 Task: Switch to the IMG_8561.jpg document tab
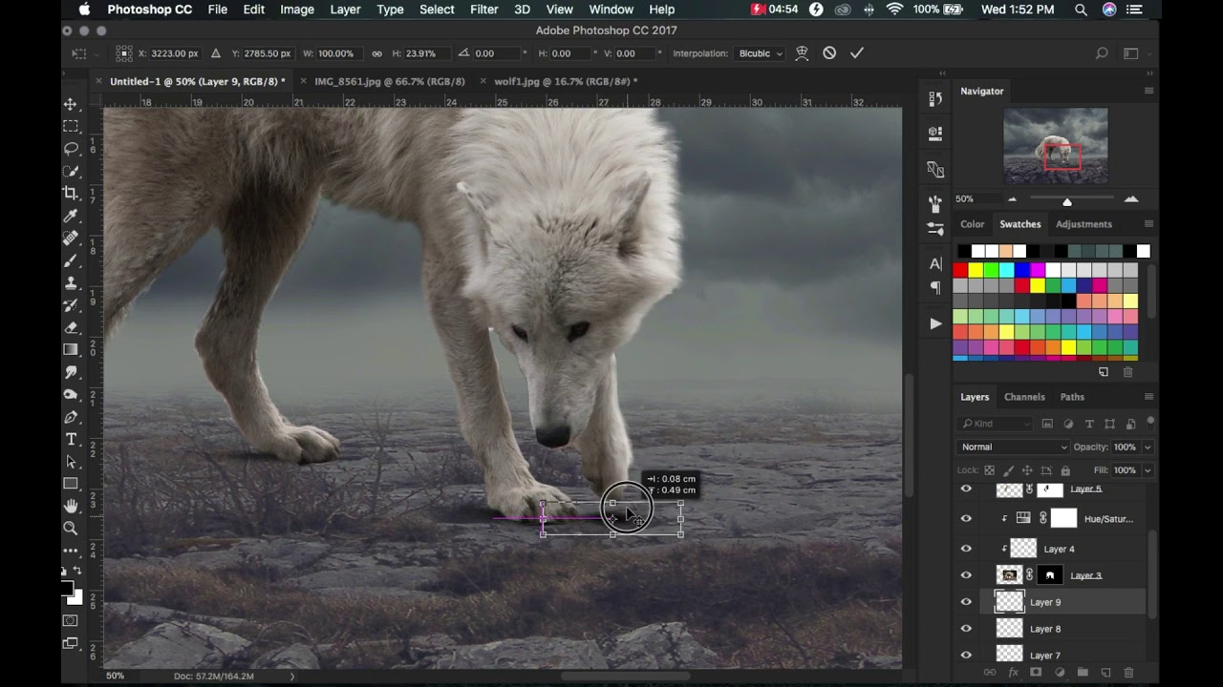tap(390, 82)
